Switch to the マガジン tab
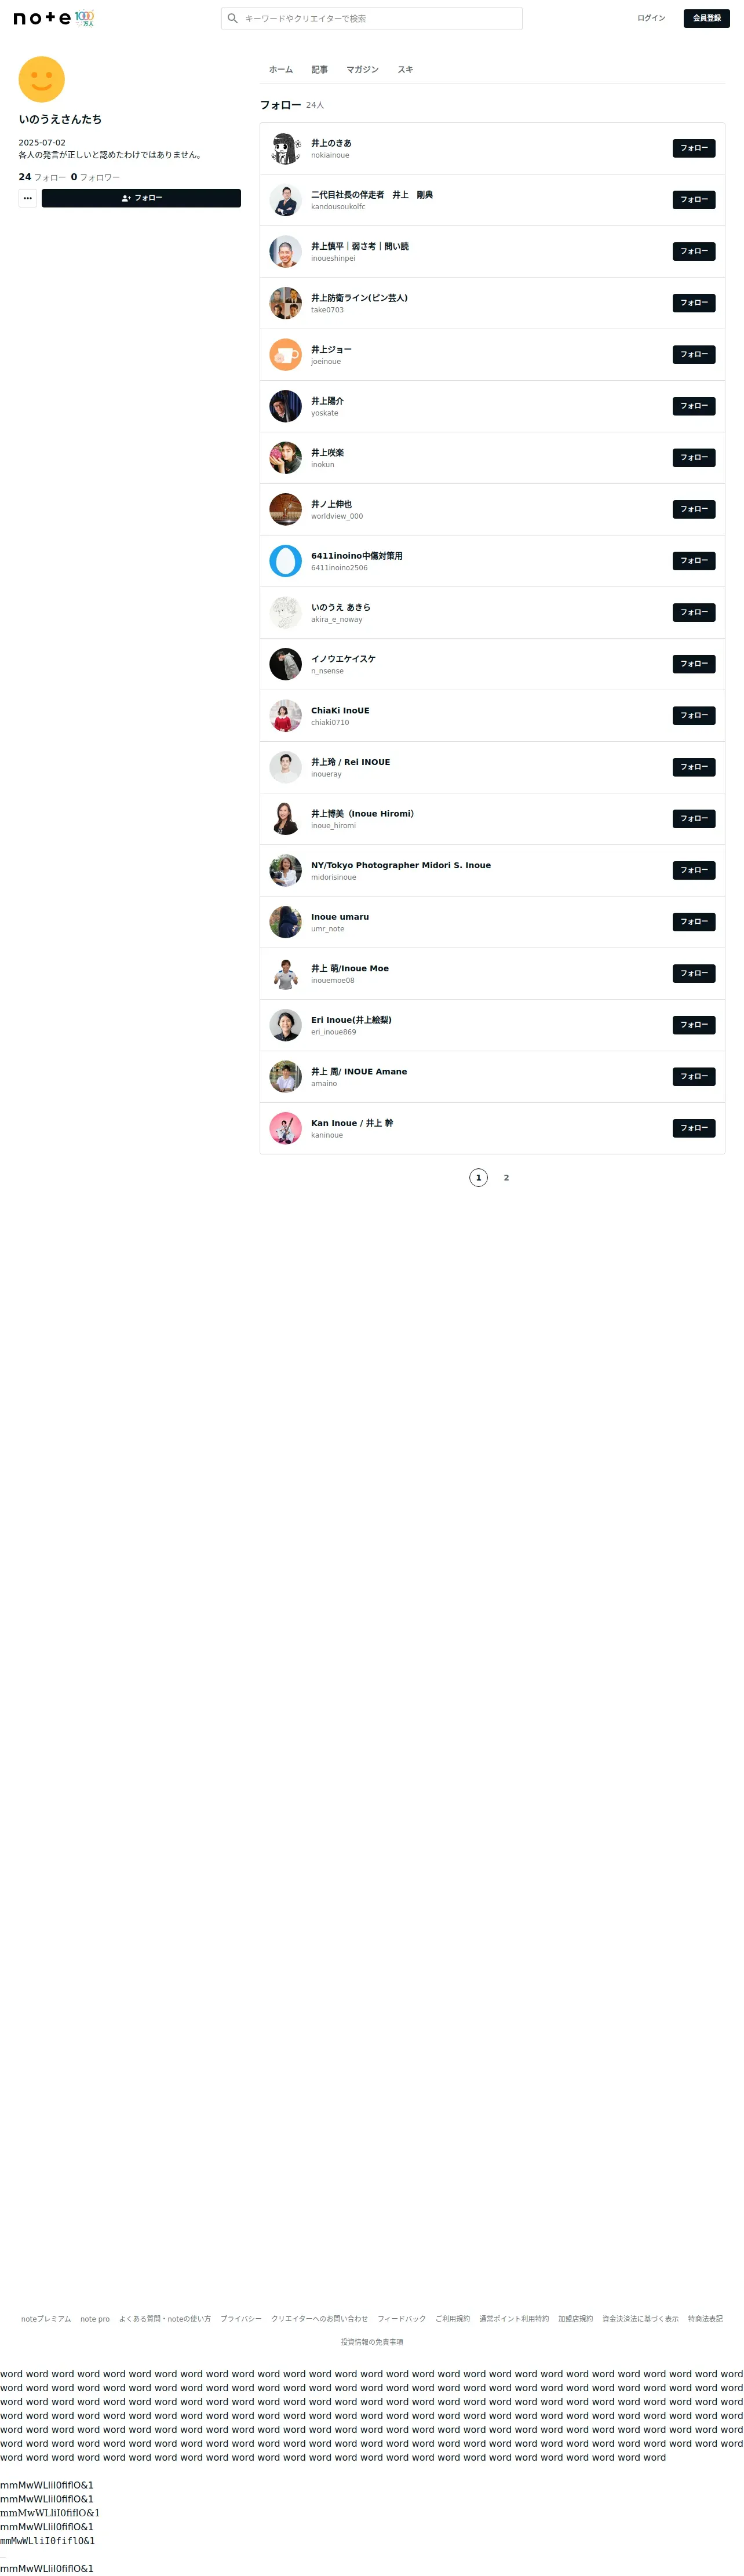This screenshot has width=744, height=2576. [362, 70]
